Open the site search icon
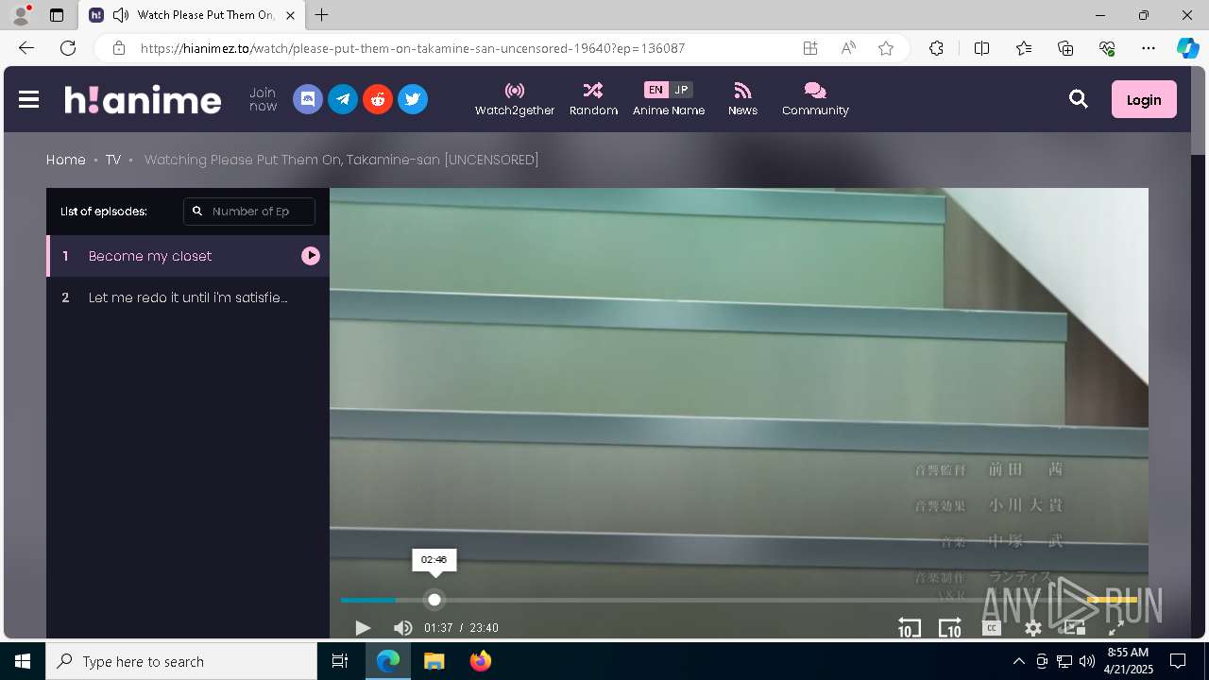The image size is (1209, 680). click(1079, 99)
